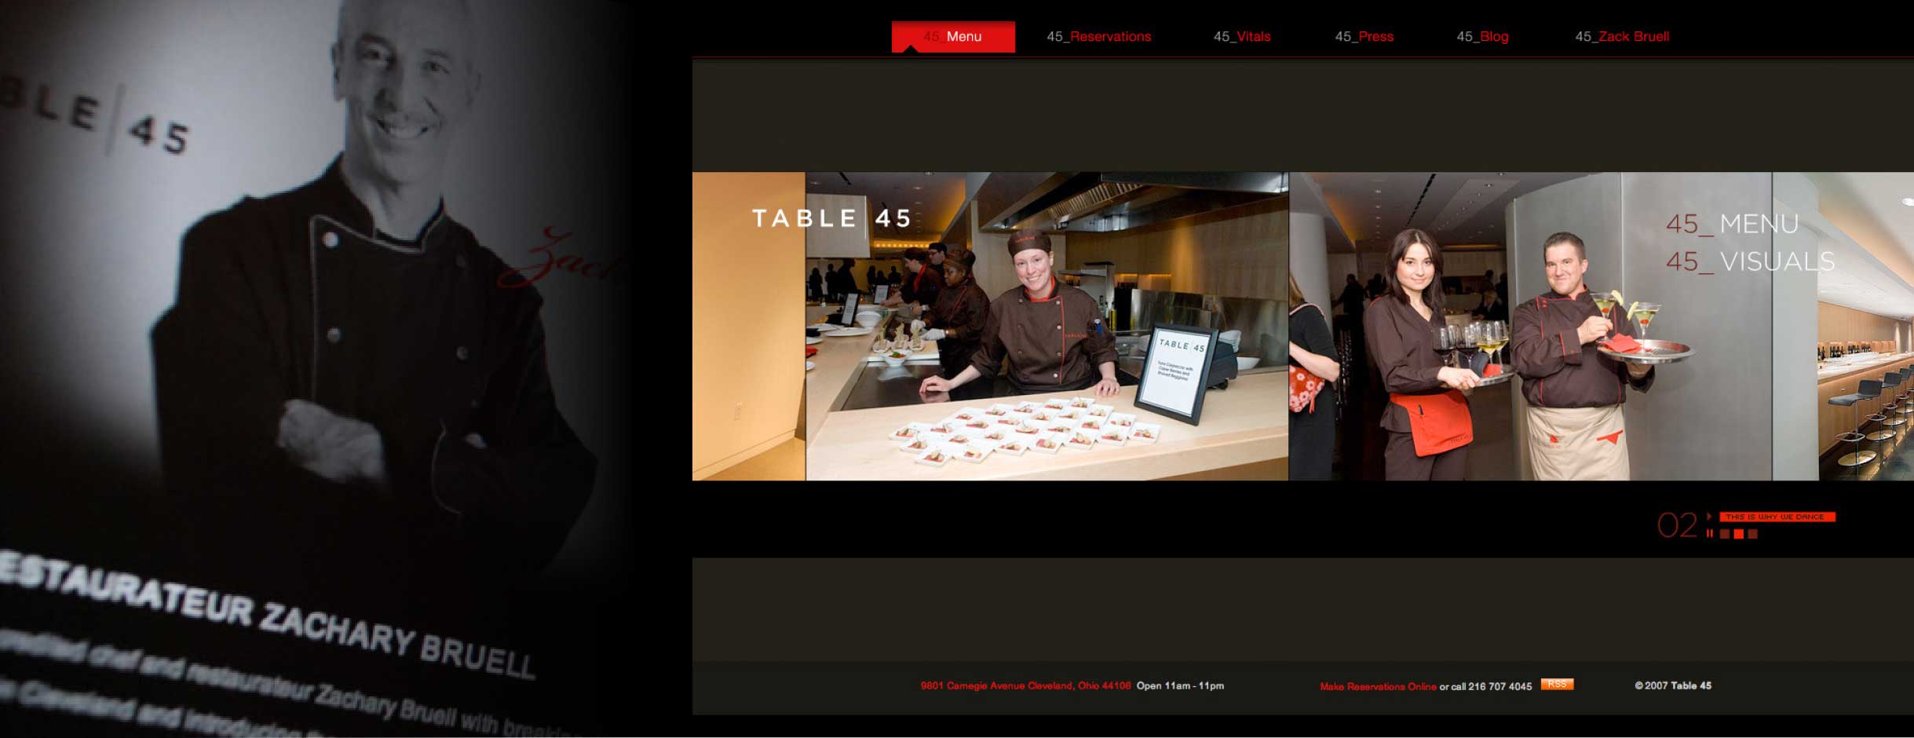The image size is (1914, 738).
Task: Open the 45_Vitals navigation item
Action: click(x=1241, y=36)
